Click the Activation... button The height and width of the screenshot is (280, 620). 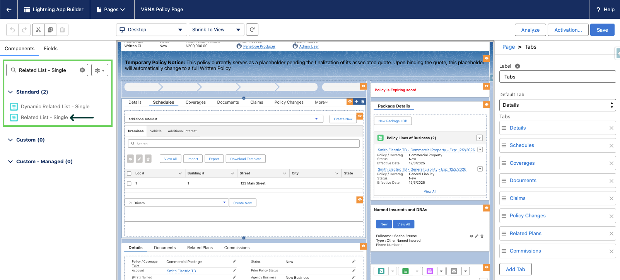tap(568, 30)
